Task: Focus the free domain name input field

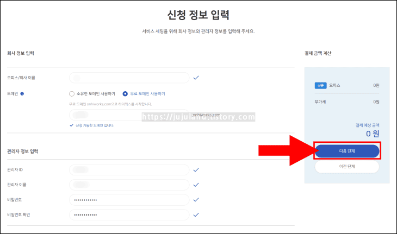Action: click(129, 115)
